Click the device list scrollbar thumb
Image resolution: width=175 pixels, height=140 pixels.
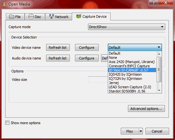[159, 70]
